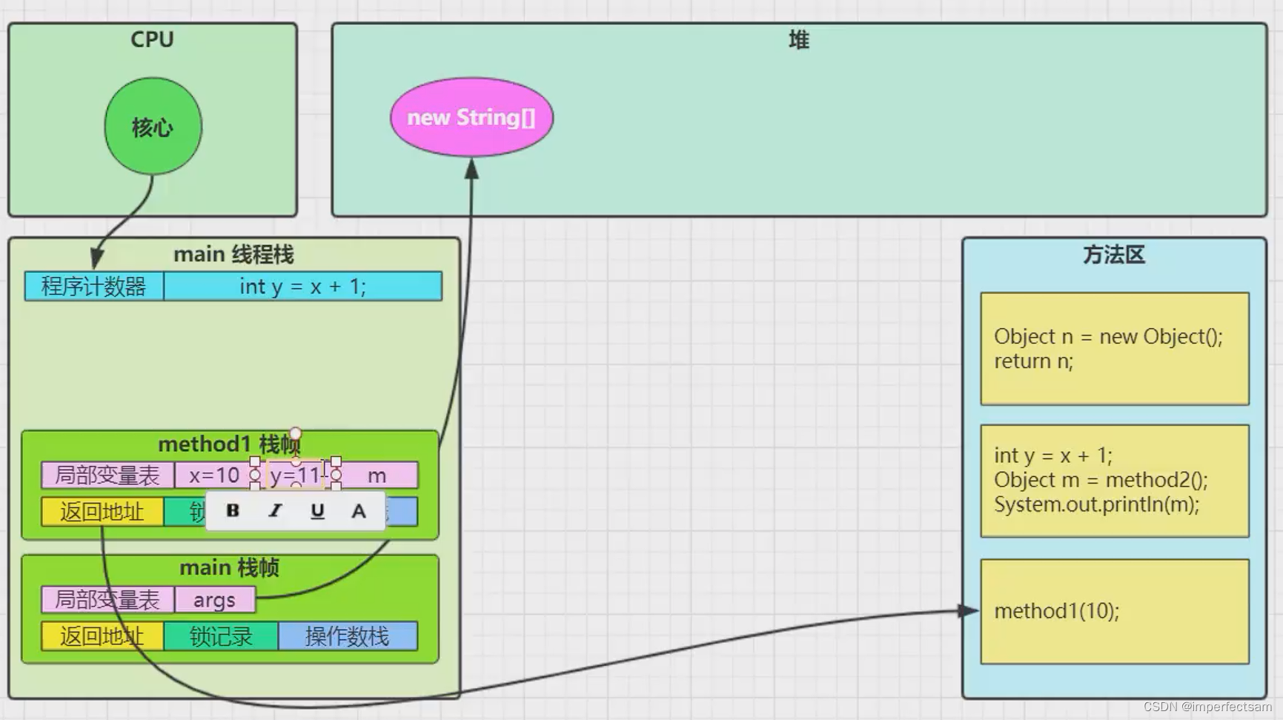Select 锁记录 cell in the main frame
1283x720 pixels.
point(221,636)
